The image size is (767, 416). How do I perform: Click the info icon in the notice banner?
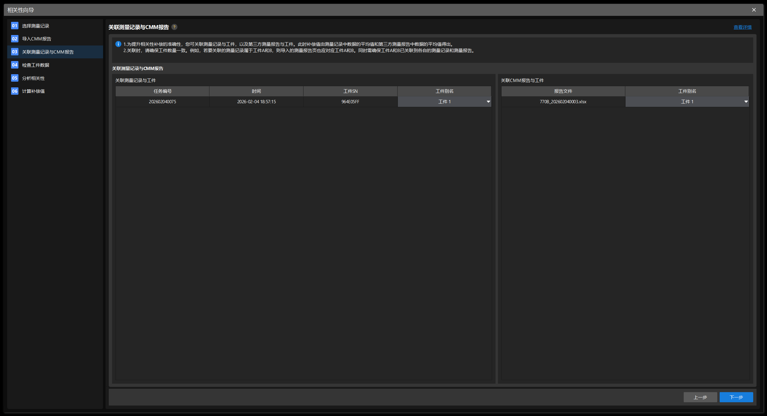tap(118, 44)
